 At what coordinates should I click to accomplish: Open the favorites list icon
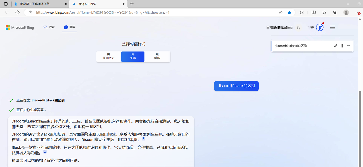pyautogui.click(x=324, y=12)
